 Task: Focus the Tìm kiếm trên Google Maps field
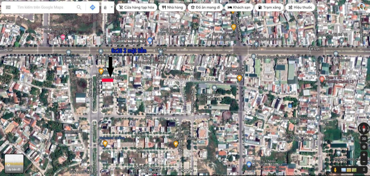(x=44, y=7)
